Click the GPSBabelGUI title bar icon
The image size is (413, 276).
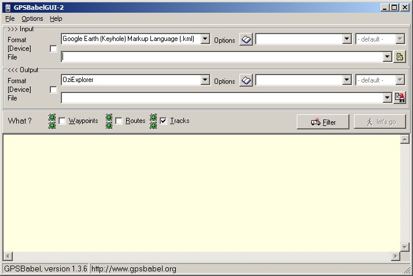(x=7, y=7)
